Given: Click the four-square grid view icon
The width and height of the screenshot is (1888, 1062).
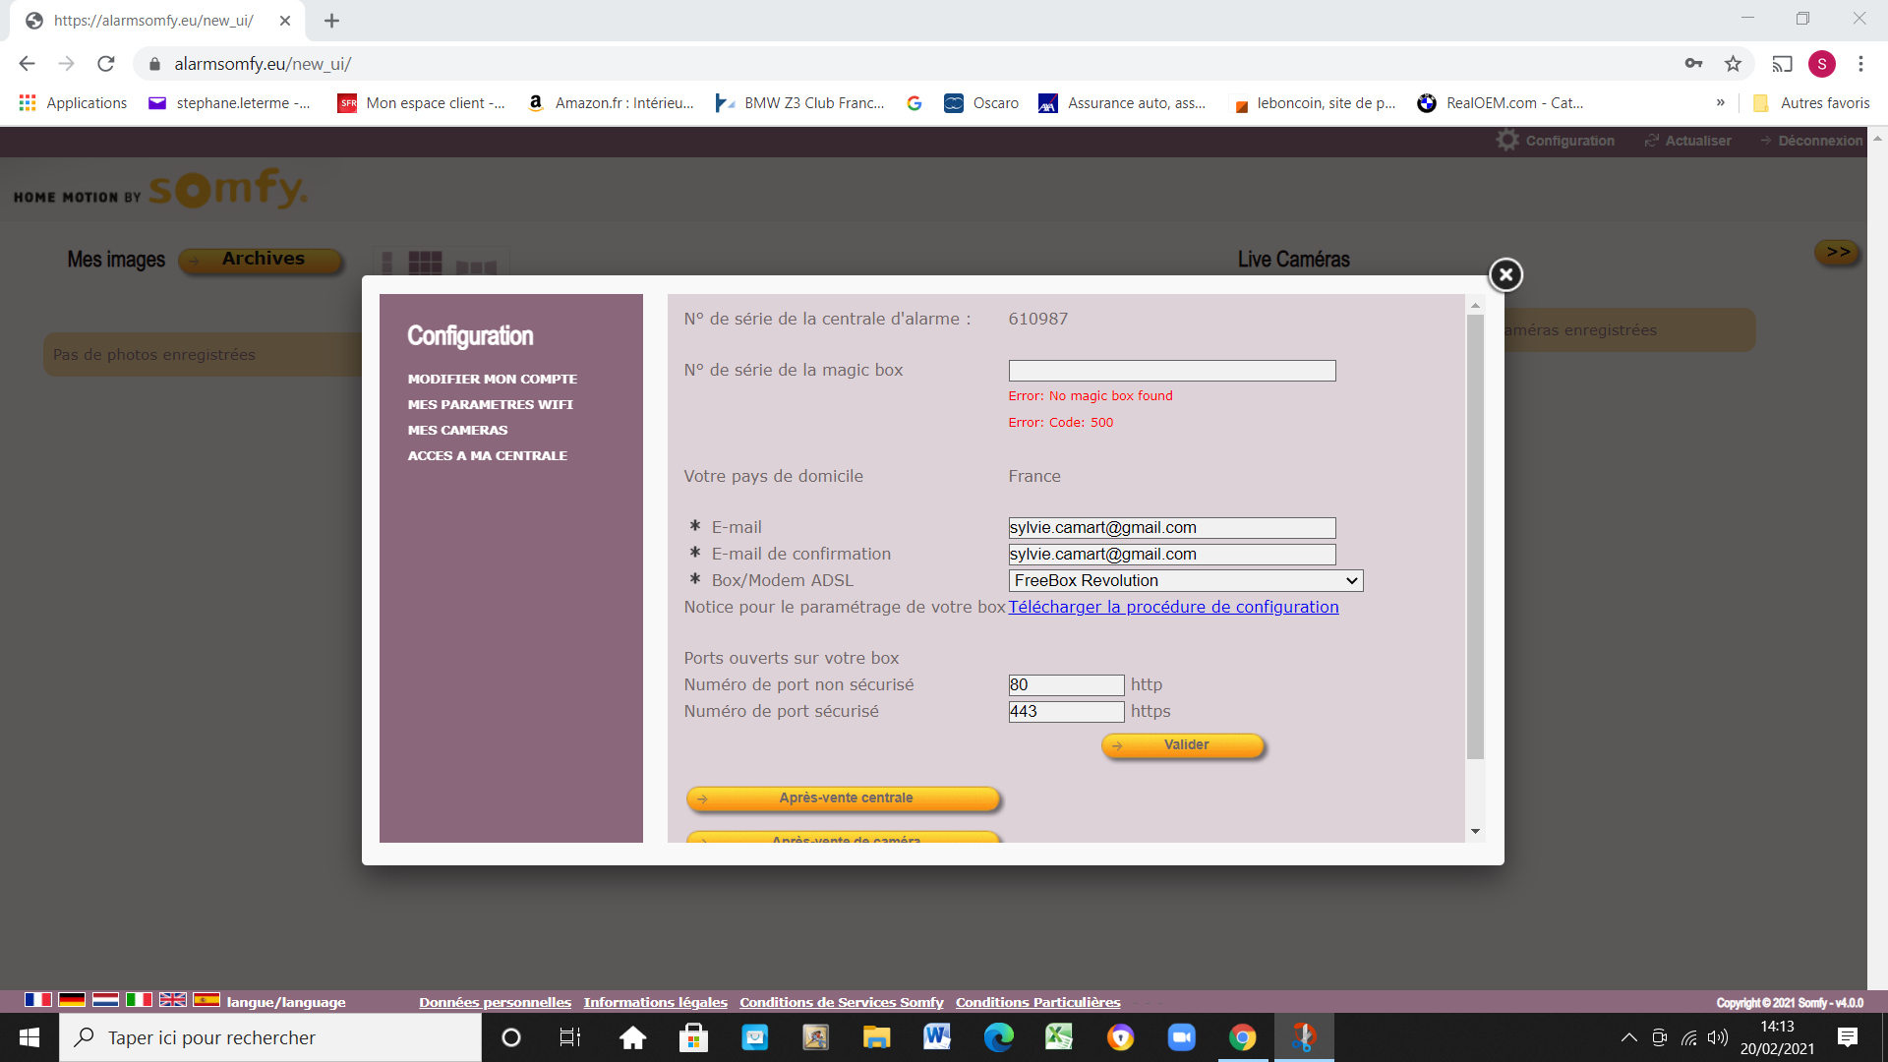Looking at the screenshot, I should click(425, 263).
